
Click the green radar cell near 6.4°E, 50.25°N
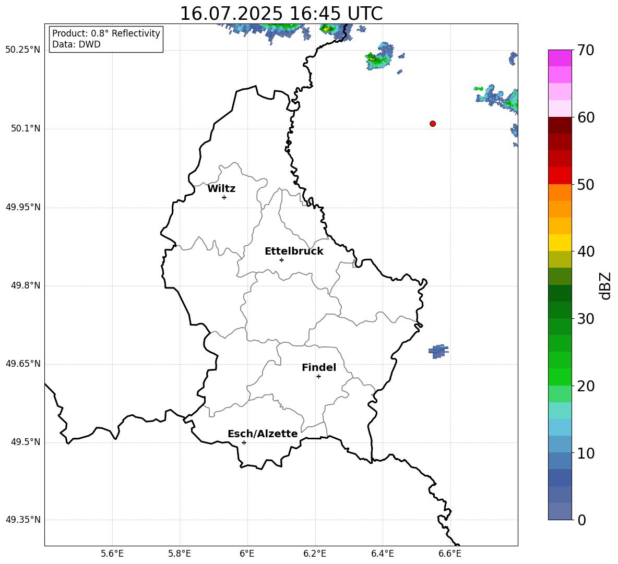point(379,57)
